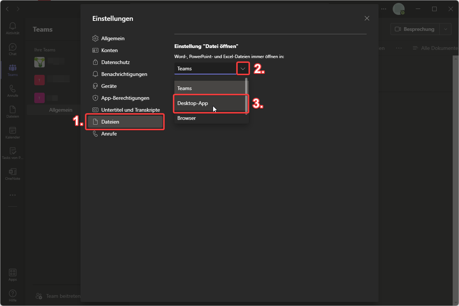Select Untertitel und Transkripte setting
The width and height of the screenshot is (459, 306).
125,110
